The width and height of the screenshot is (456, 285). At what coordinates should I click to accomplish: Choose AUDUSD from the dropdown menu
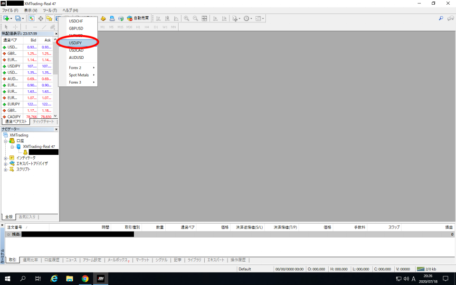(78, 57)
